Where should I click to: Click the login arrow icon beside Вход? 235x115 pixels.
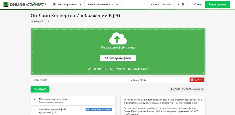point(195,4)
